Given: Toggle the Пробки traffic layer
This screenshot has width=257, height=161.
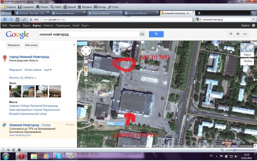Looking at the screenshot, I should [x=247, y=61].
